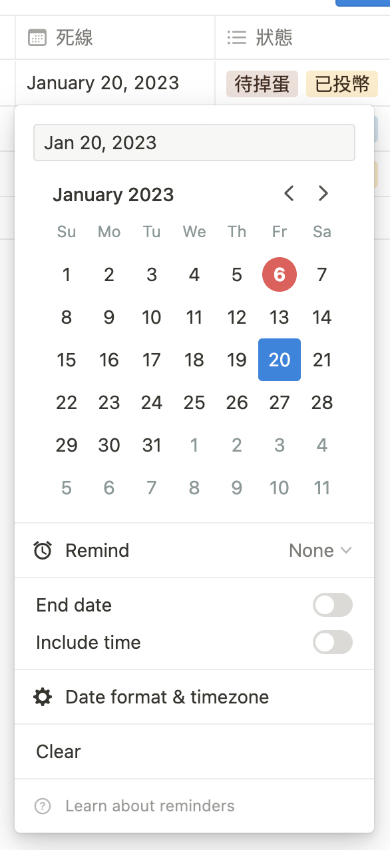Click the date input field Jan 20, 2023
This screenshot has height=850, width=390.
194,143
